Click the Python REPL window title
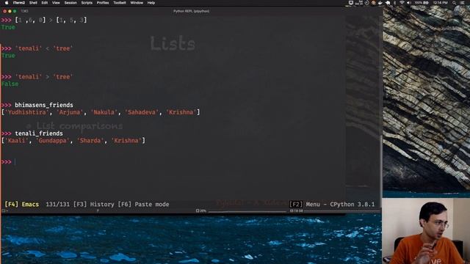 coord(191,11)
